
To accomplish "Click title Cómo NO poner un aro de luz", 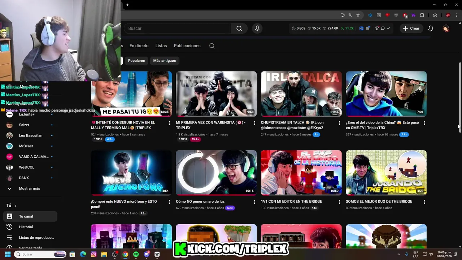I will [200, 201].
